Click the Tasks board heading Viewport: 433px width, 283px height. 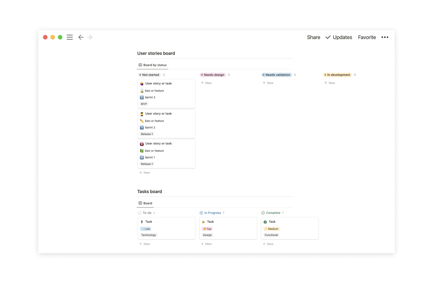[150, 192]
